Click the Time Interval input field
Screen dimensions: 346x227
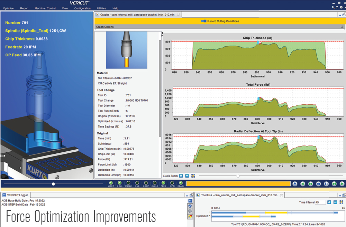click(320, 202)
